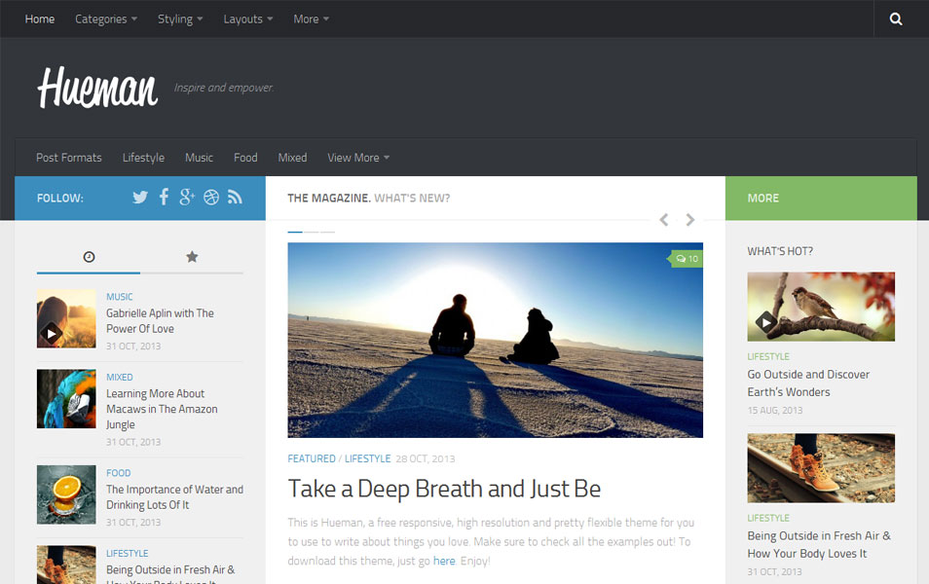Open the MIXED category label in sidebar
The height and width of the screenshot is (584, 929).
point(120,377)
